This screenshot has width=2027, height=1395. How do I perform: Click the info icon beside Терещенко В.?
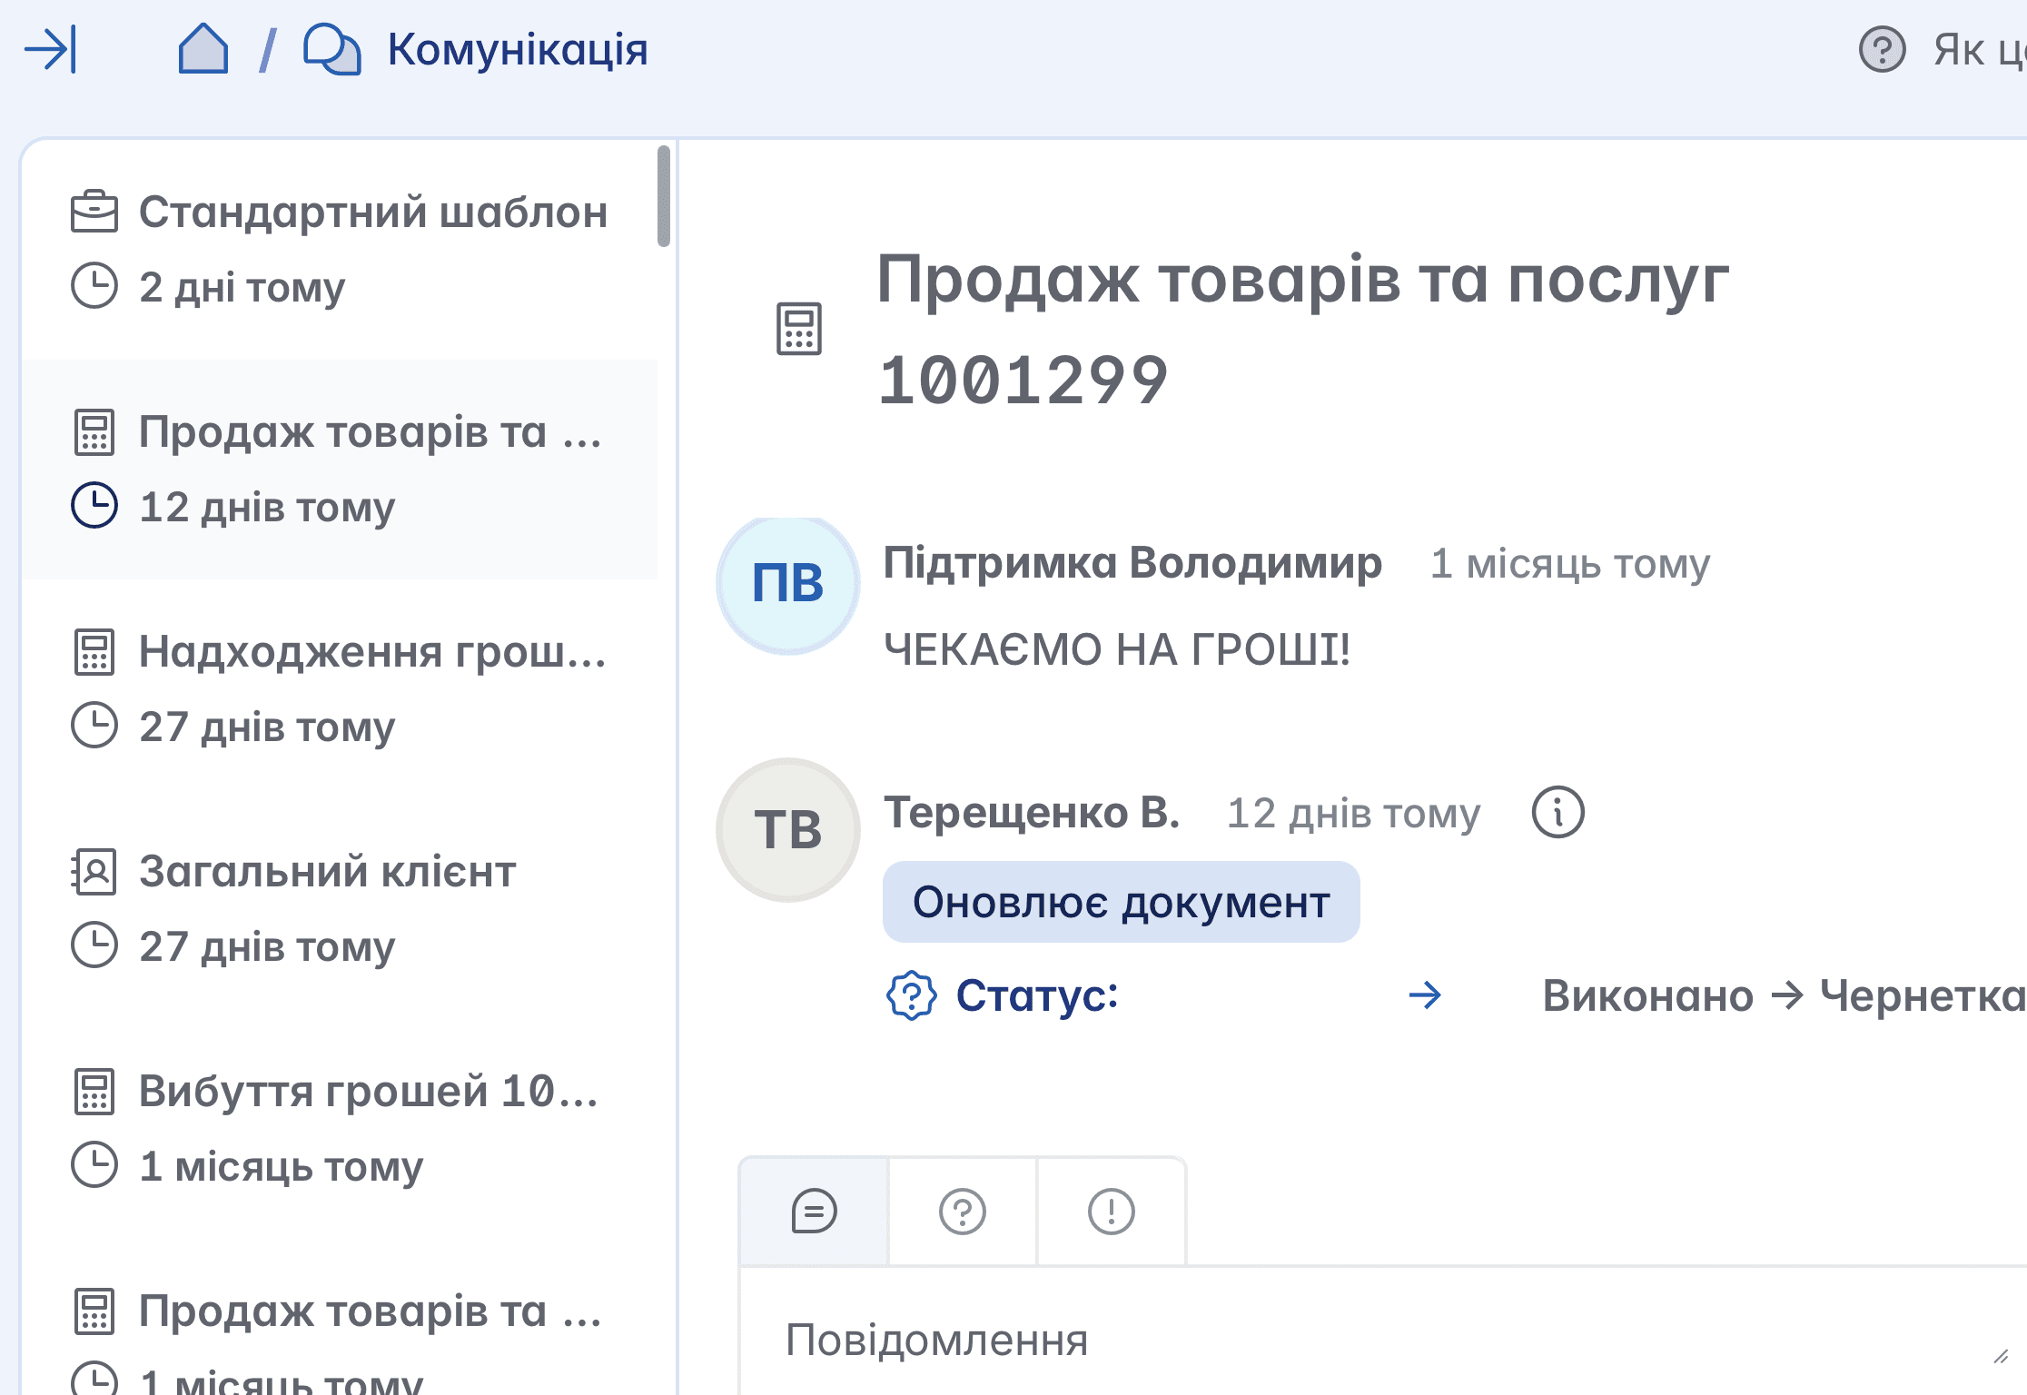[x=1557, y=812]
